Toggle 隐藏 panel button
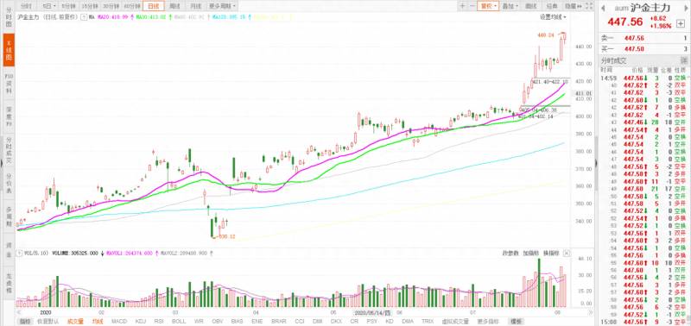Image resolution: width=691 pixels, height=326 pixels. coord(573,6)
